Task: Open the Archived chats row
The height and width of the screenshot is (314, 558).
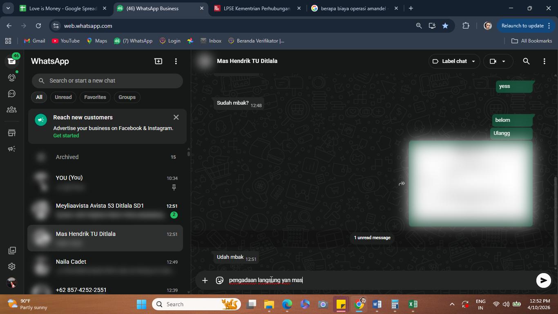Action: tap(105, 157)
